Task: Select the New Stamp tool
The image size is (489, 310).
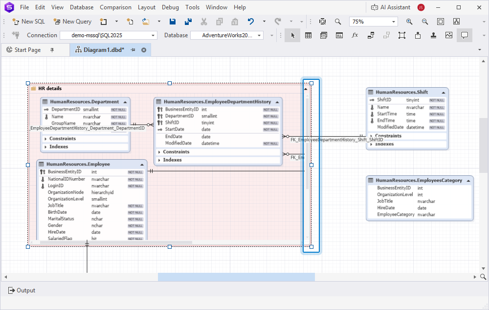Action: point(433,35)
